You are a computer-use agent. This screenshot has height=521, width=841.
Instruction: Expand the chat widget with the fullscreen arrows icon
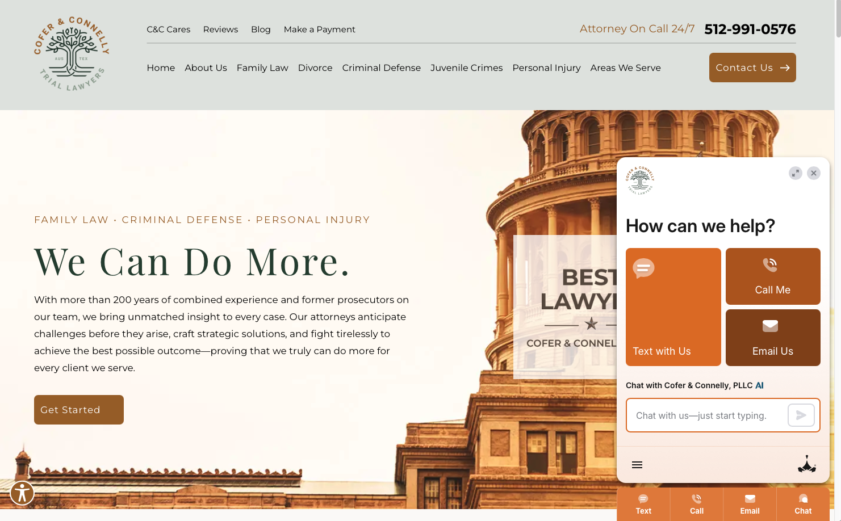795,173
